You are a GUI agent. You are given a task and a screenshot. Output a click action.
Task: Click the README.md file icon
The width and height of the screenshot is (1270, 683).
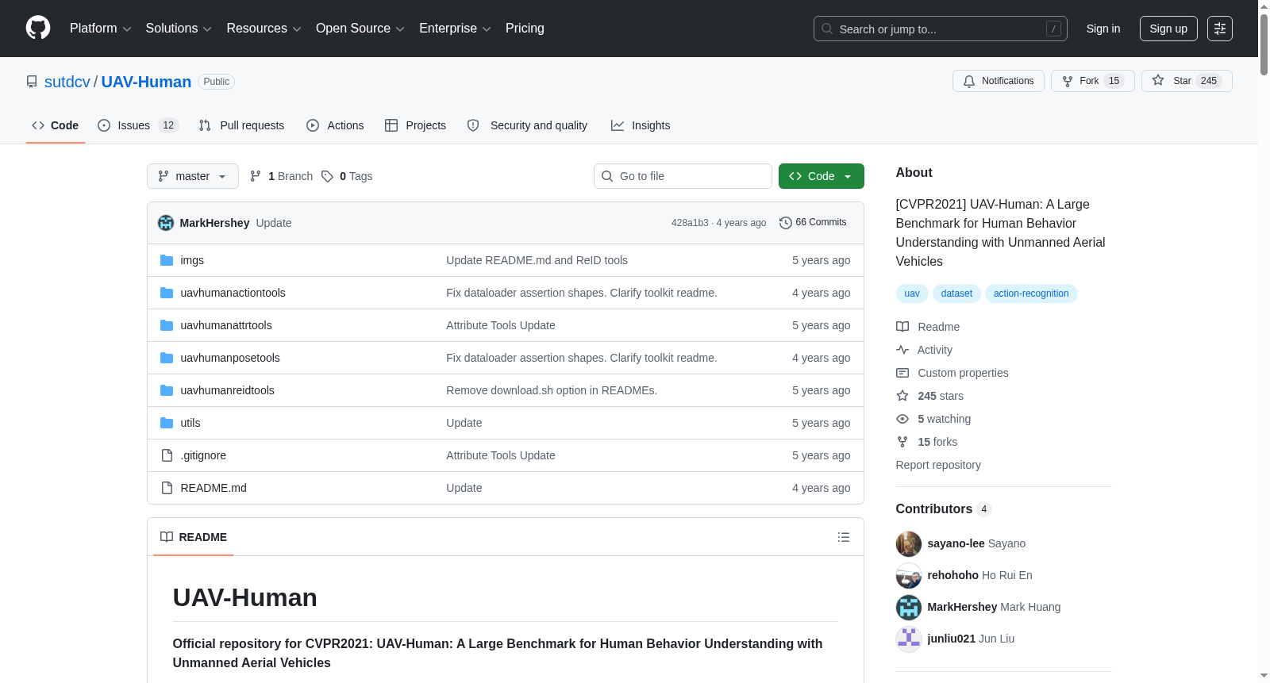click(167, 488)
